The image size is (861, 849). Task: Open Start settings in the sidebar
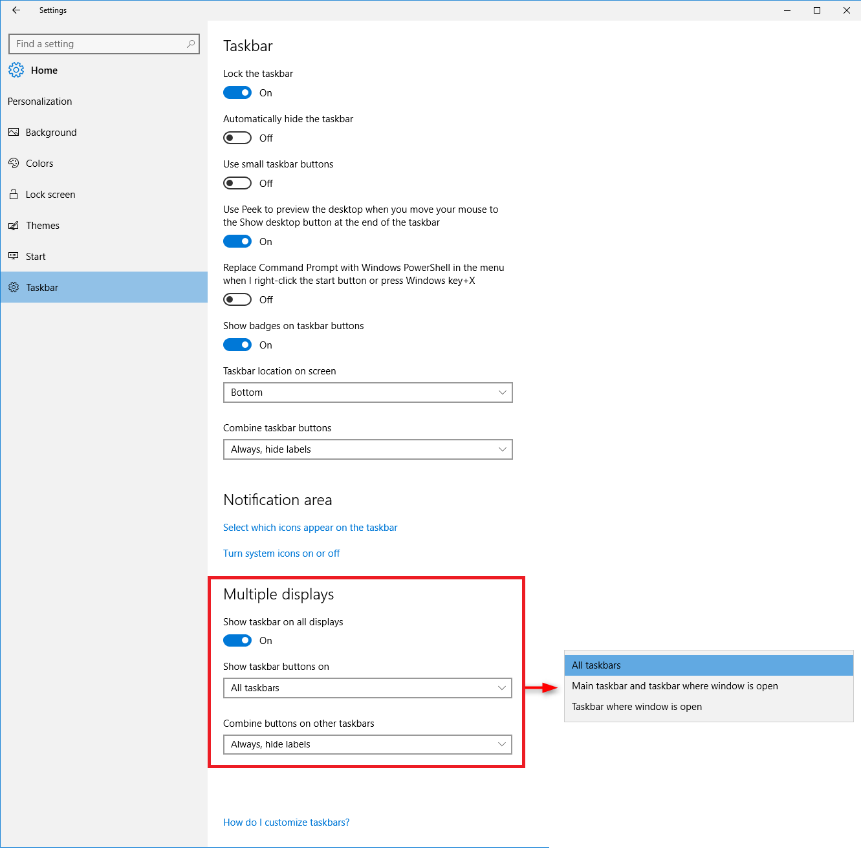[36, 256]
